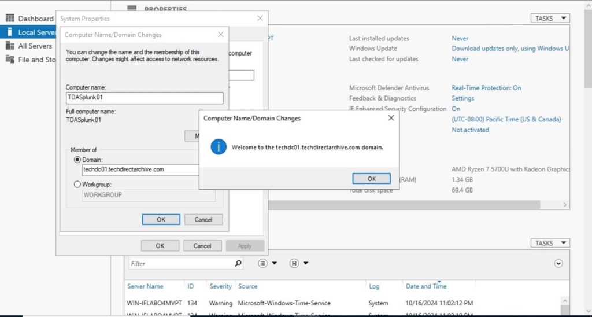Close the System Properties window
This screenshot has height=317, width=592.
pos(260,18)
